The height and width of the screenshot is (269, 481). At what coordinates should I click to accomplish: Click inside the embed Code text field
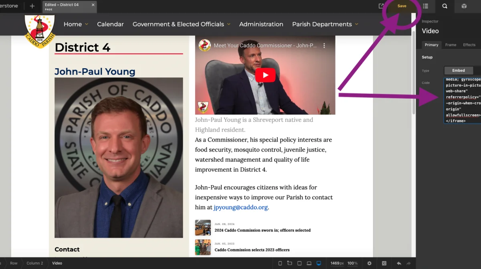pos(463,100)
